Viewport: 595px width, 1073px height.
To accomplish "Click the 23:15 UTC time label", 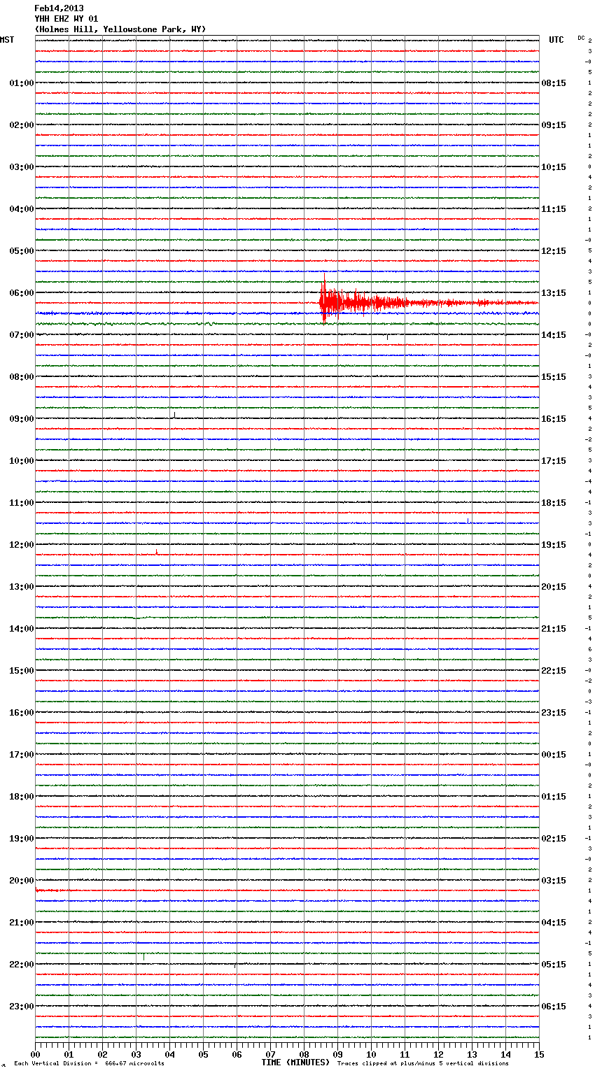I will click(x=554, y=713).
